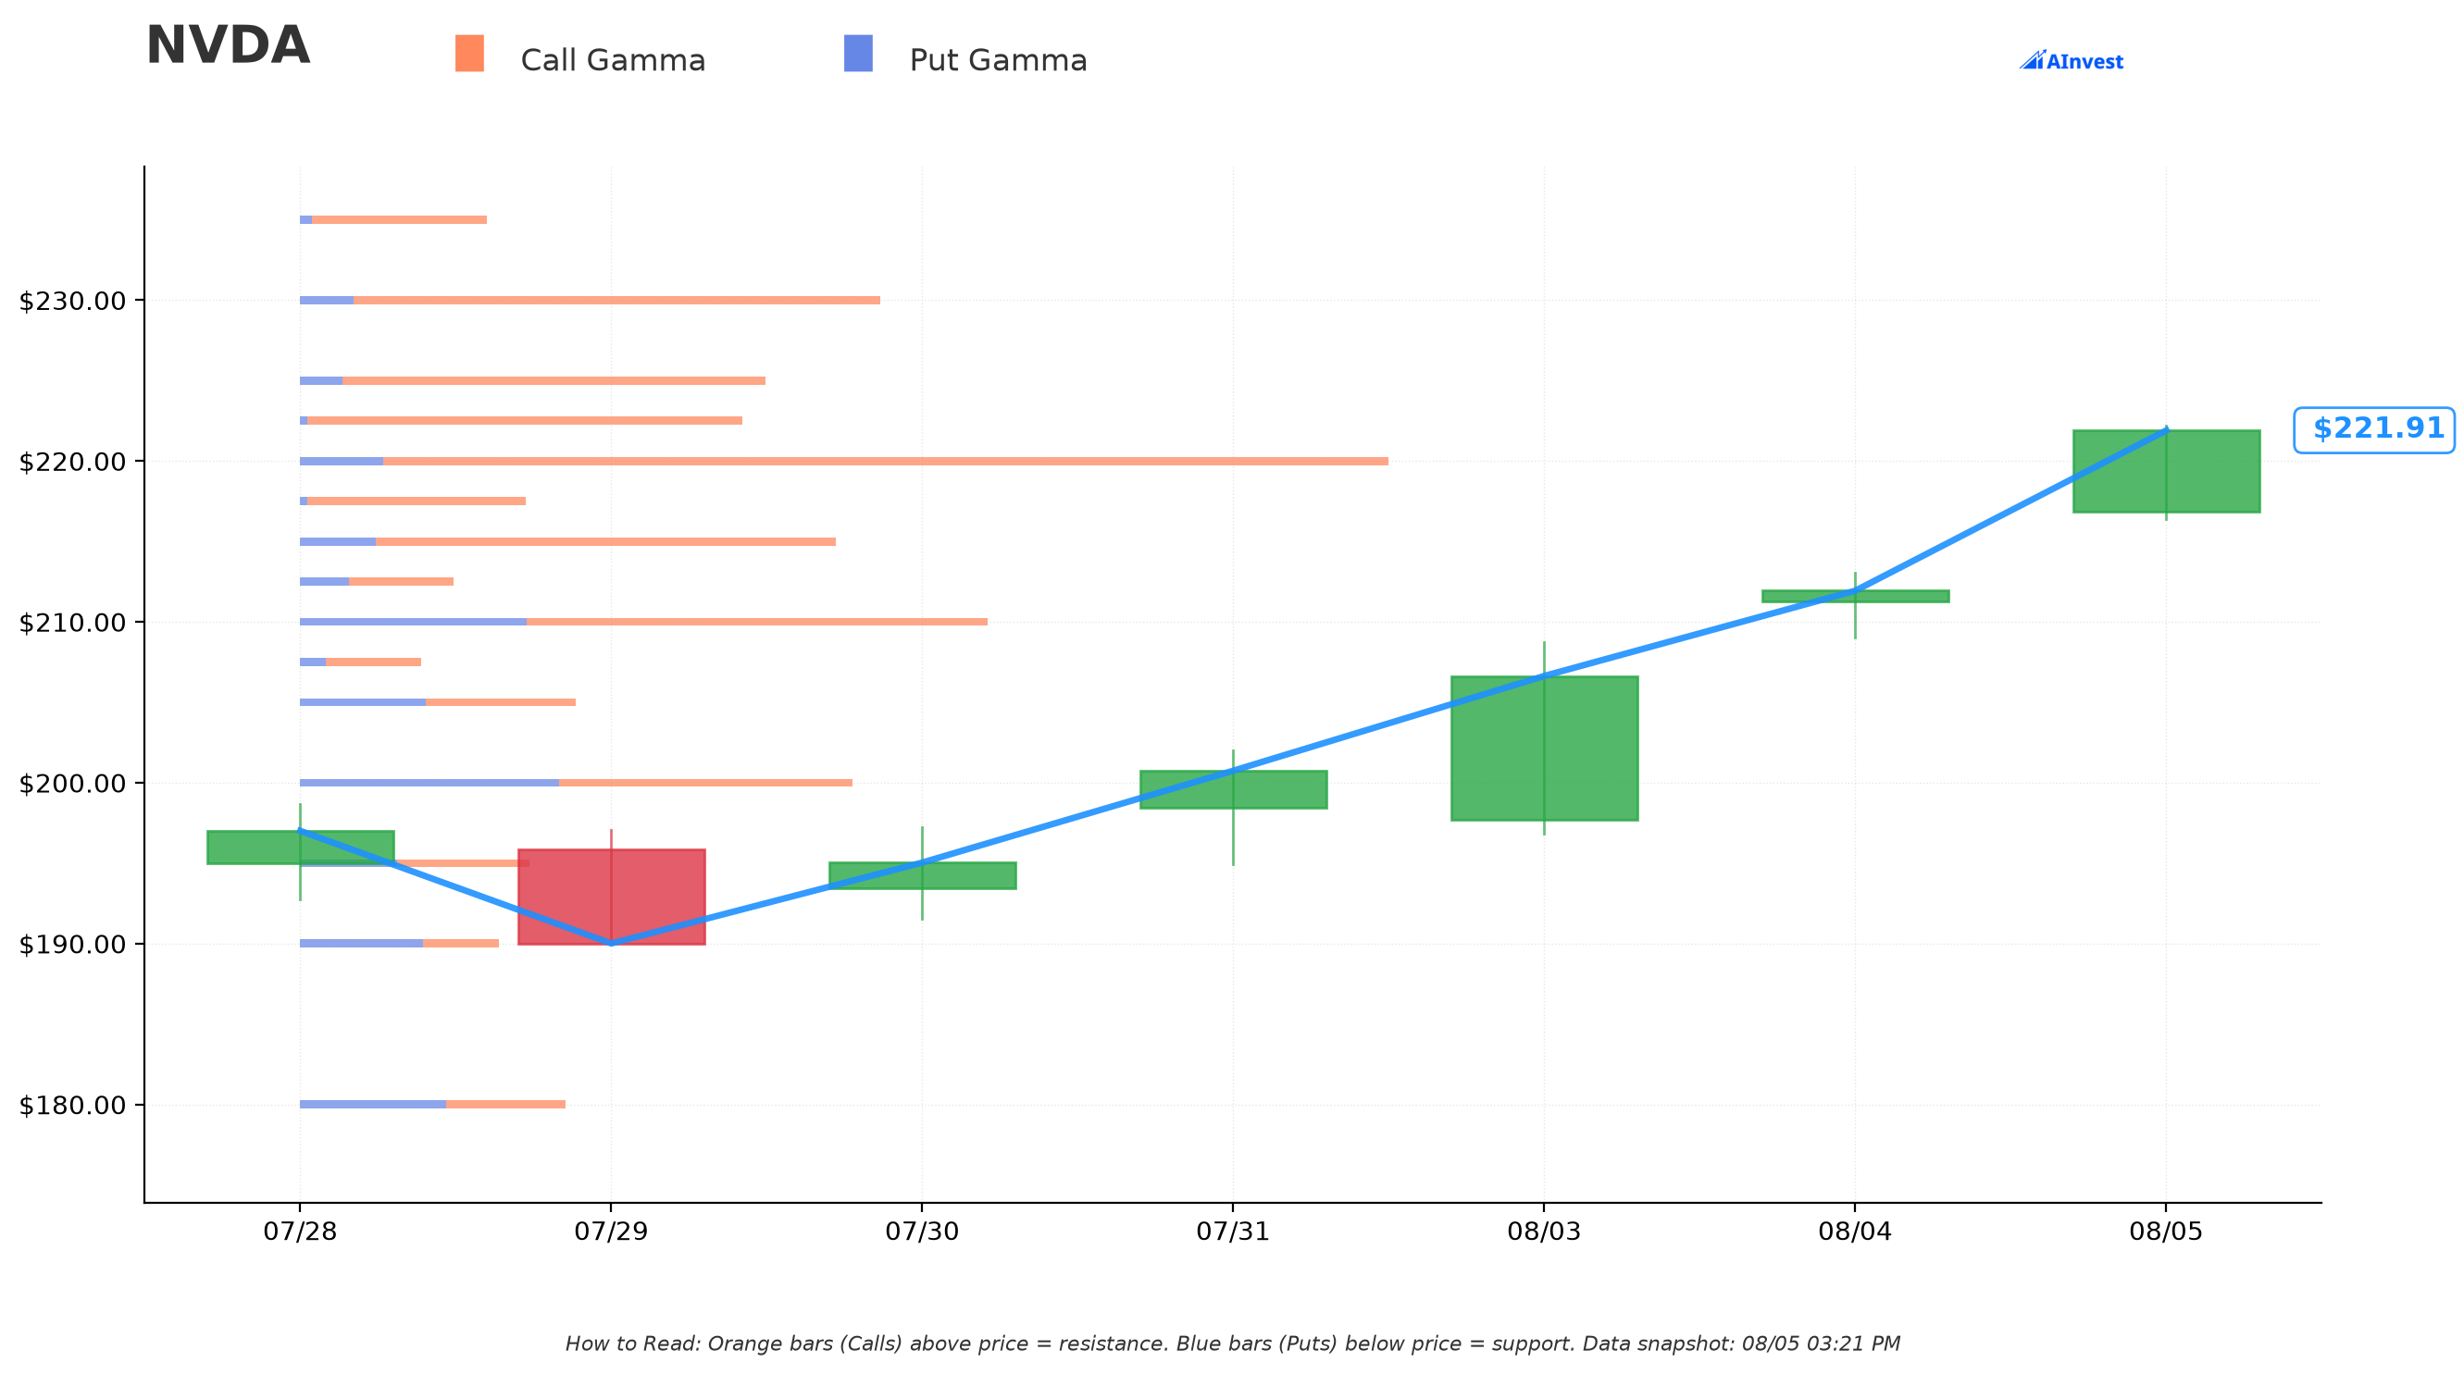Click the call gamma bar at $210

click(756, 622)
